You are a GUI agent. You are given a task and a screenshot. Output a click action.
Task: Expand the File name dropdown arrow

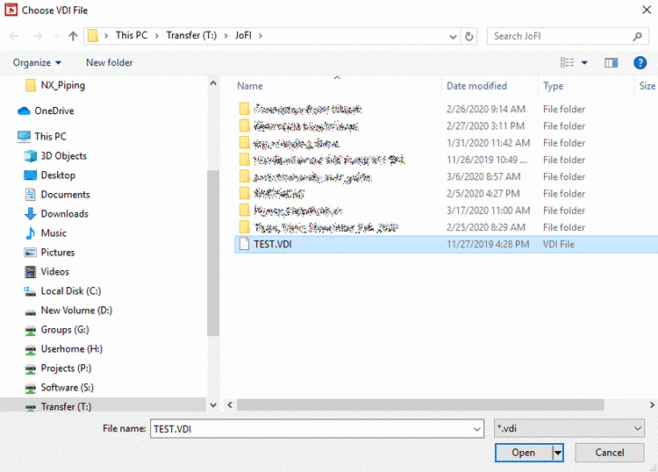tap(477, 429)
